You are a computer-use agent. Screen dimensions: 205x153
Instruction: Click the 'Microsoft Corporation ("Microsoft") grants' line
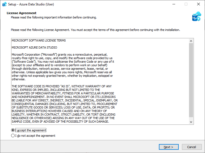coord(59,55)
